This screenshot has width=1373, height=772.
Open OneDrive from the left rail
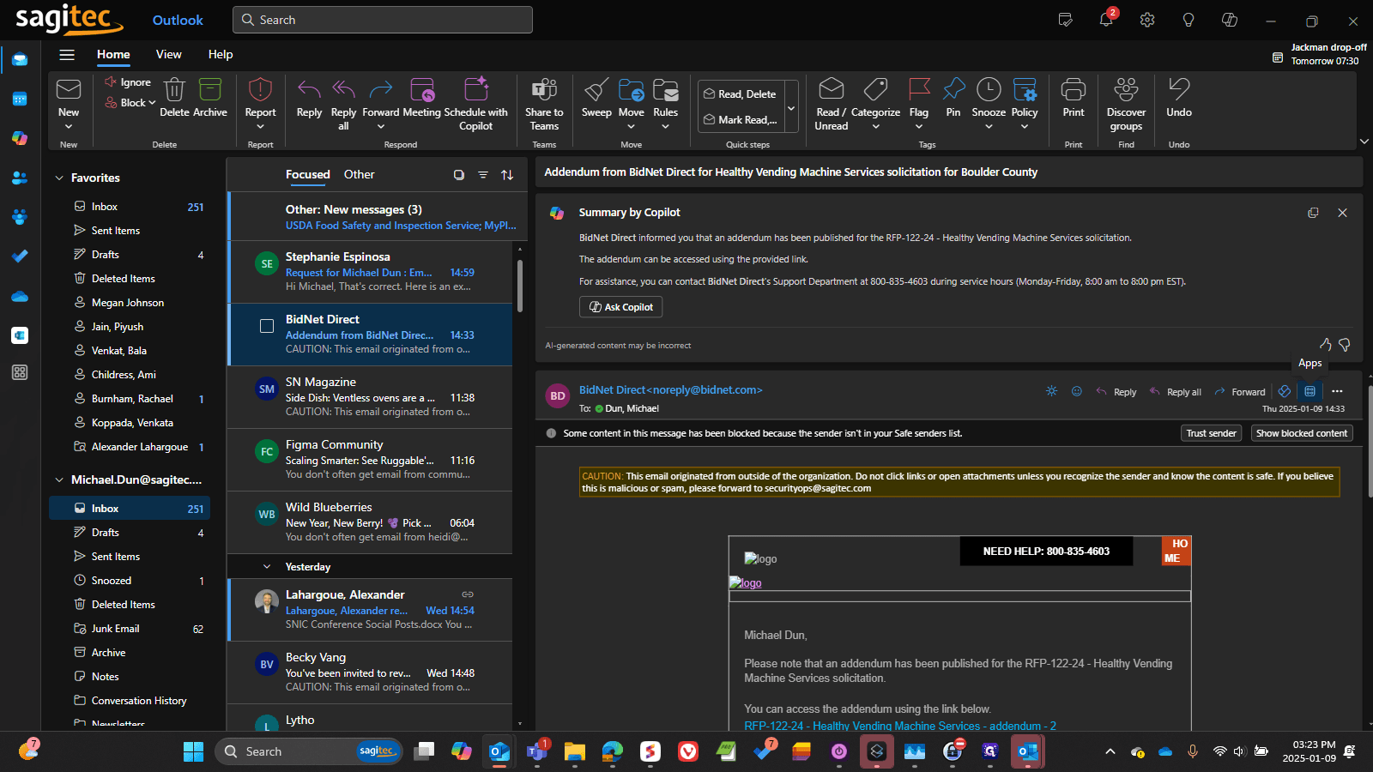pyautogui.click(x=20, y=296)
